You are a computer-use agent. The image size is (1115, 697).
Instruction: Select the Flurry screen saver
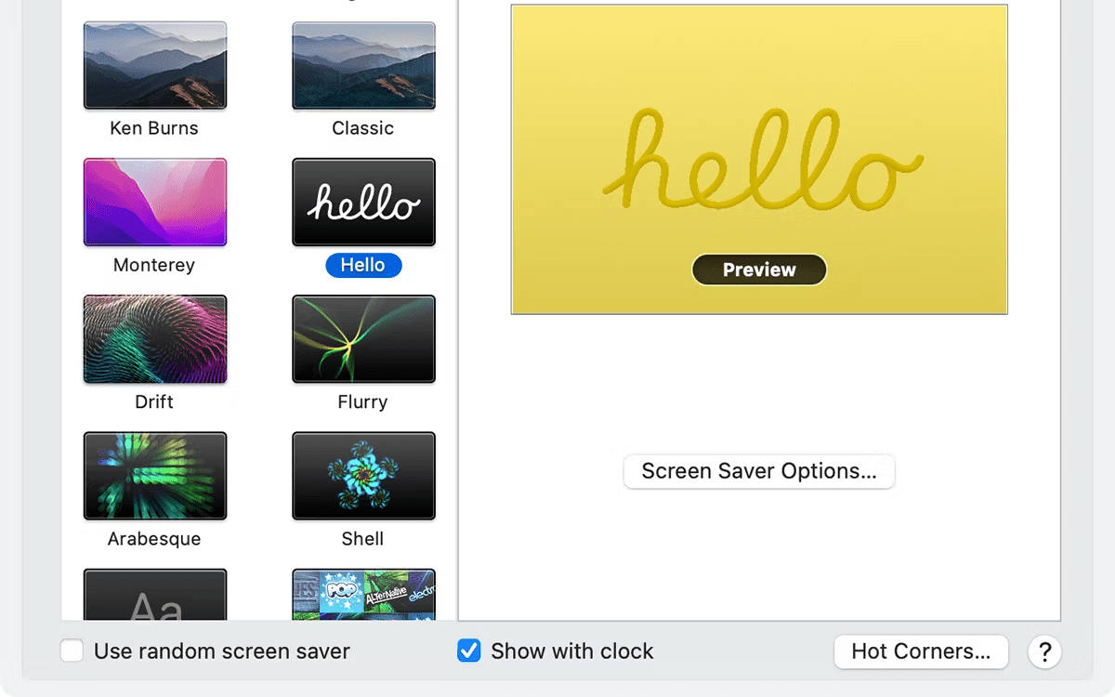point(363,338)
